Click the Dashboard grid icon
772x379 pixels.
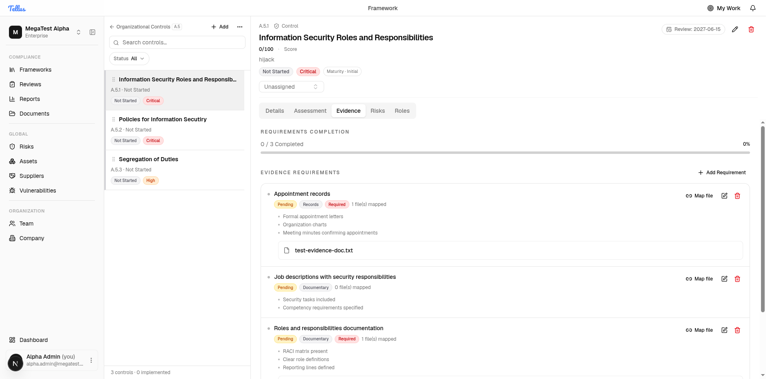tap(12, 340)
